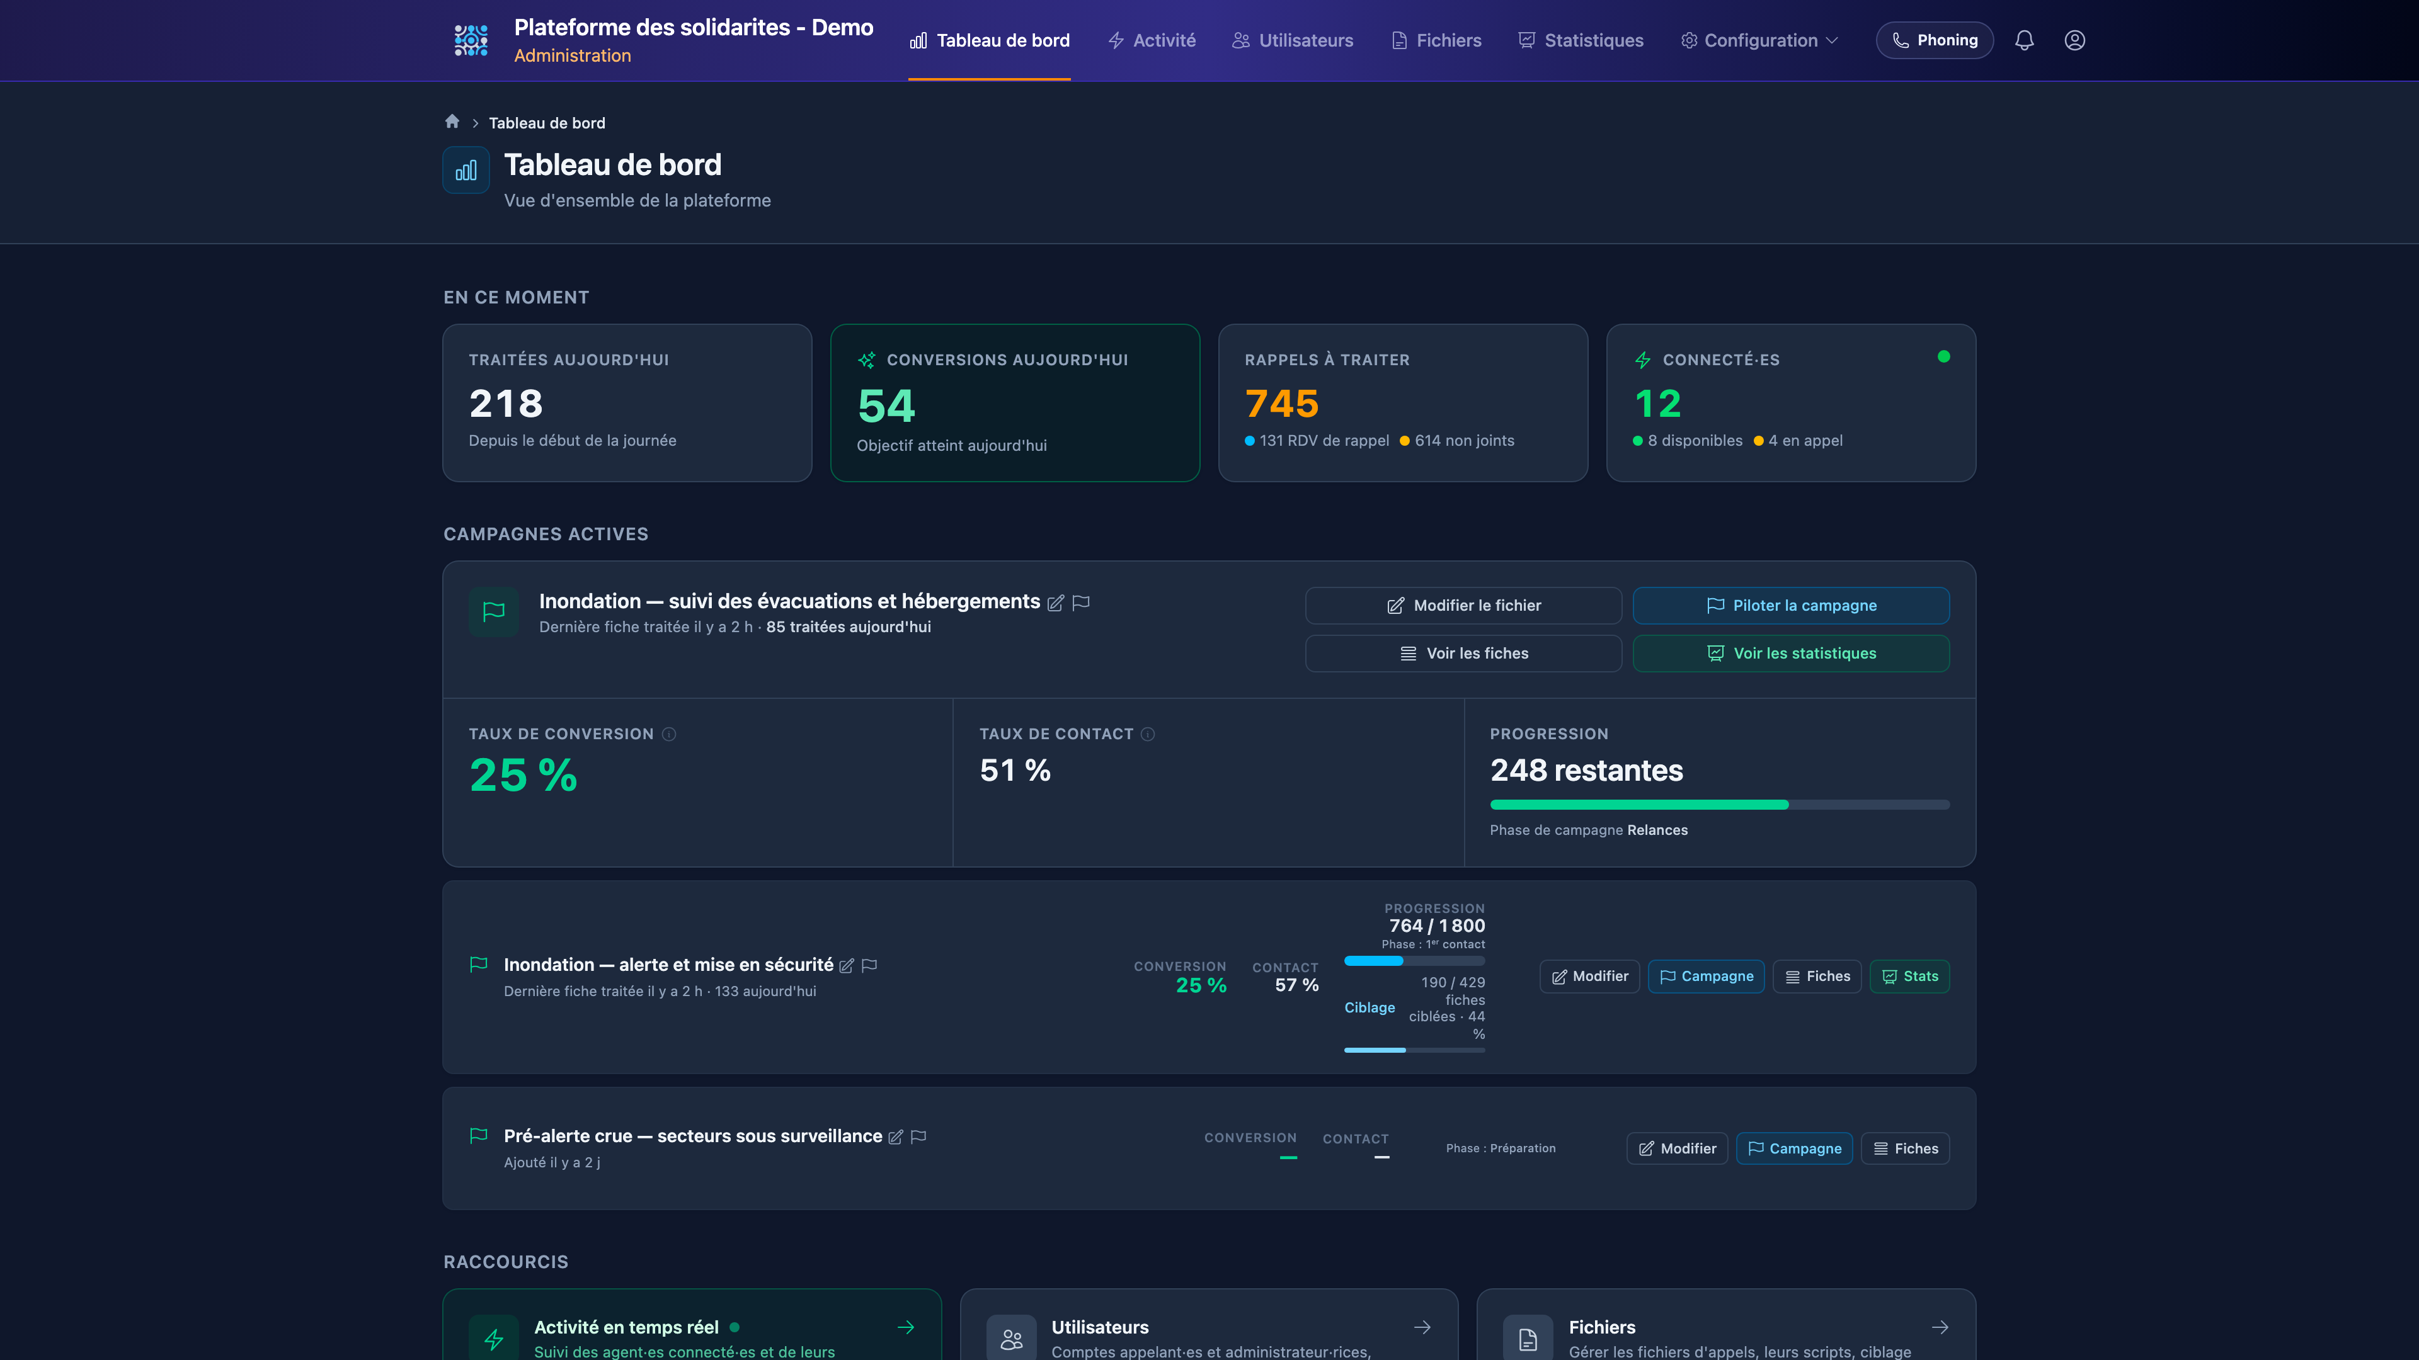Viewport: 2419px width, 1360px height.
Task: Click flag icon after Inondation alerte et mise en sécurité title
Action: click(x=869, y=966)
